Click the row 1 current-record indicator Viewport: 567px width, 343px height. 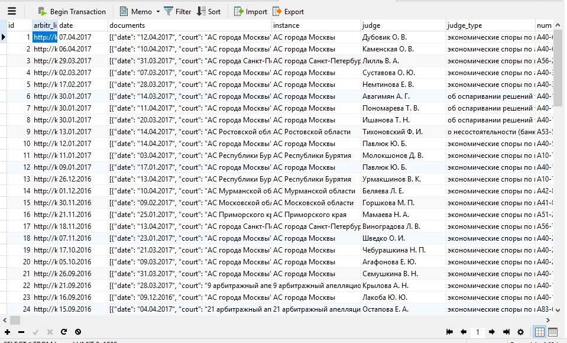(x=4, y=37)
